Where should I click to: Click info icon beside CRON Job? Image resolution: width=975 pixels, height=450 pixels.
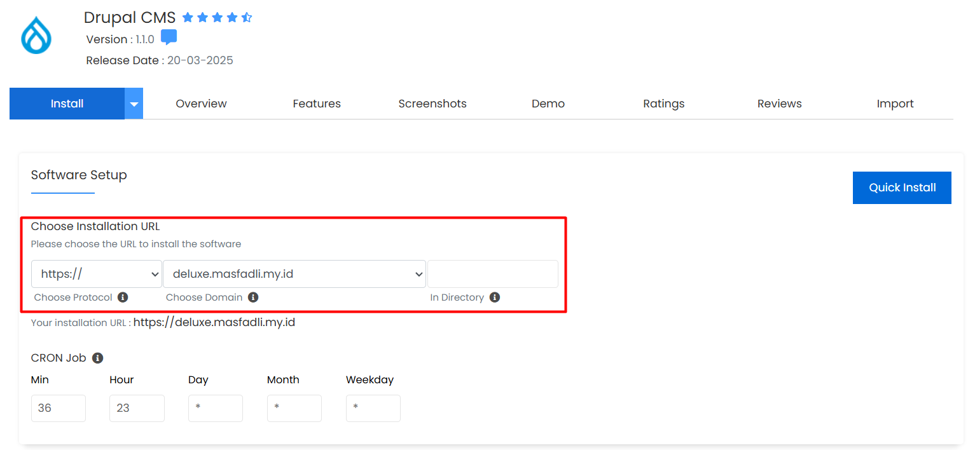click(97, 358)
